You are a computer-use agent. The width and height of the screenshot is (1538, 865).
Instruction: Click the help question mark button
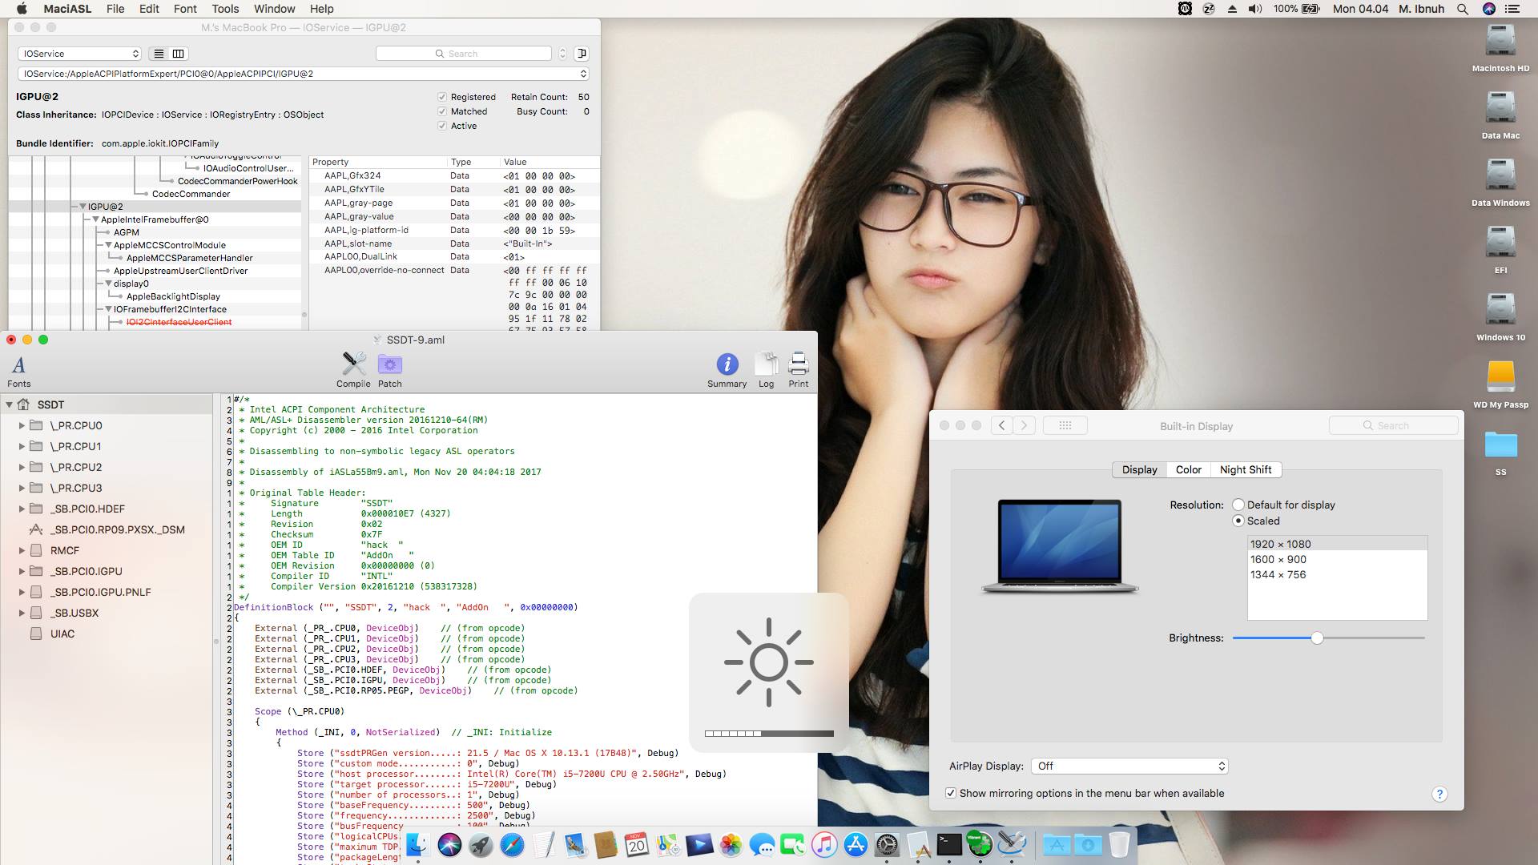1439,794
